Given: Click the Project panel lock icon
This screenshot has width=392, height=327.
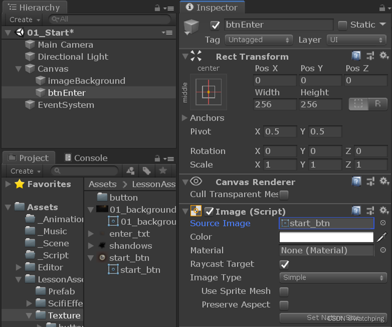Looking at the screenshot, I should point(157,159).
